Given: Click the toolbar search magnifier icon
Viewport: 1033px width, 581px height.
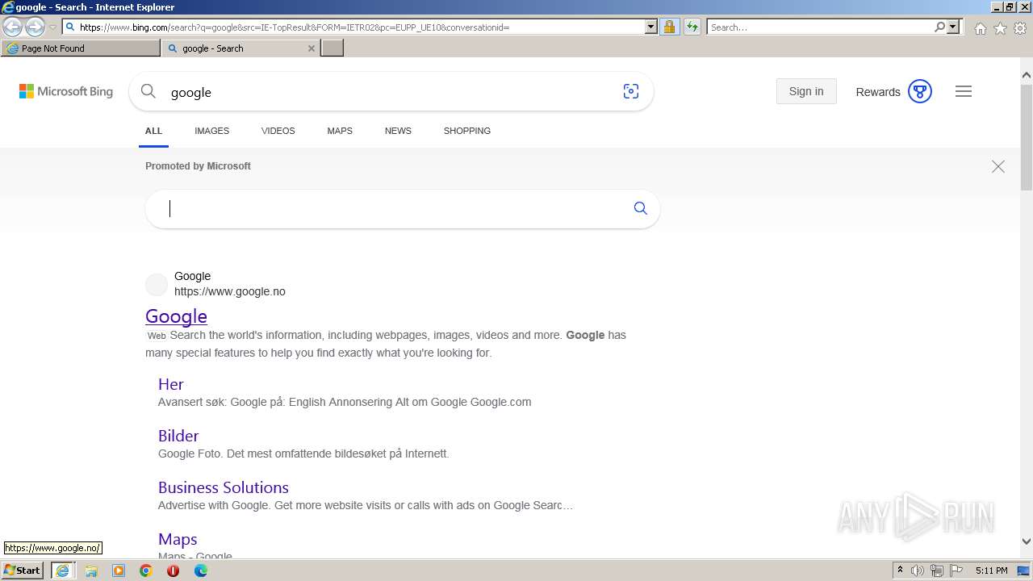Looking at the screenshot, I should [x=939, y=27].
